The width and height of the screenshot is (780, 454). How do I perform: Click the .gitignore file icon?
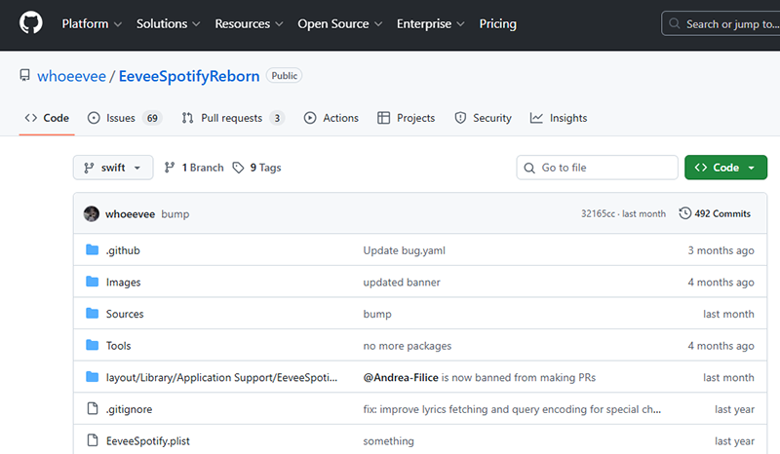[93, 409]
